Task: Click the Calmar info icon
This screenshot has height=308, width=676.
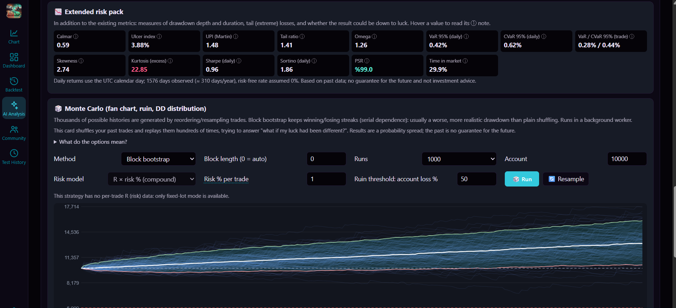Action: coord(76,36)
